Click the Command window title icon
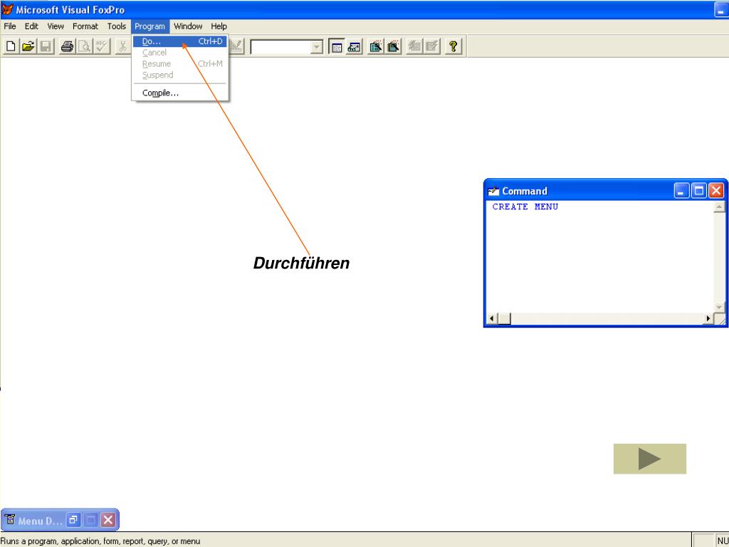 [x=493, y=191]
